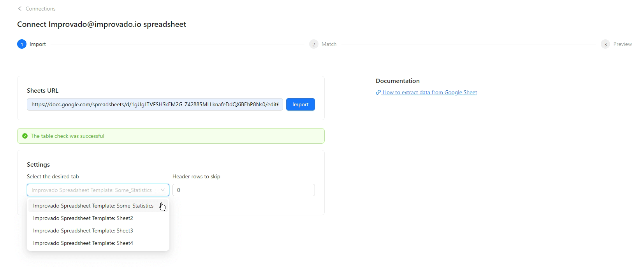Go back to Connections page
642x271 pixels.
pyautogui.click(x=40, y=9)
